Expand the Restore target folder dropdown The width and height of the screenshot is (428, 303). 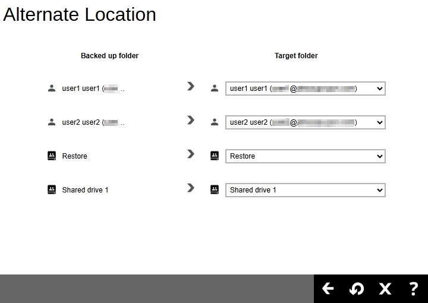point(305,156)
